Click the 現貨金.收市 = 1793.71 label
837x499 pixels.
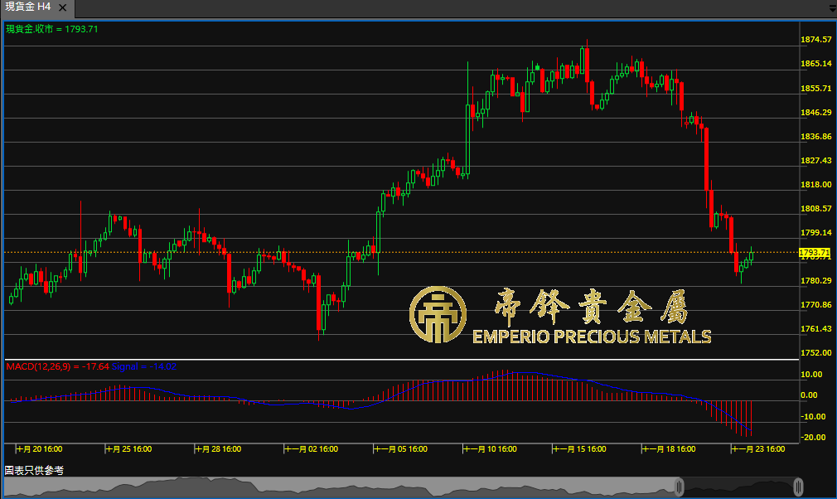click(x=51, y=29)
